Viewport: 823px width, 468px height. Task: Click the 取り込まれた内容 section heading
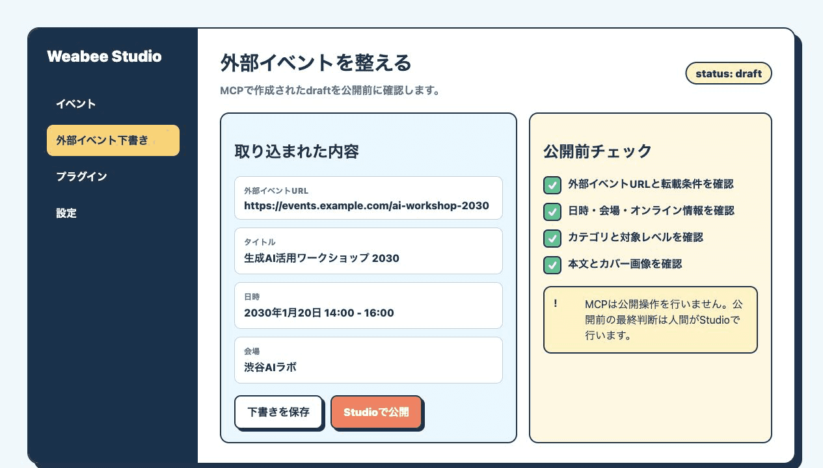297,151
